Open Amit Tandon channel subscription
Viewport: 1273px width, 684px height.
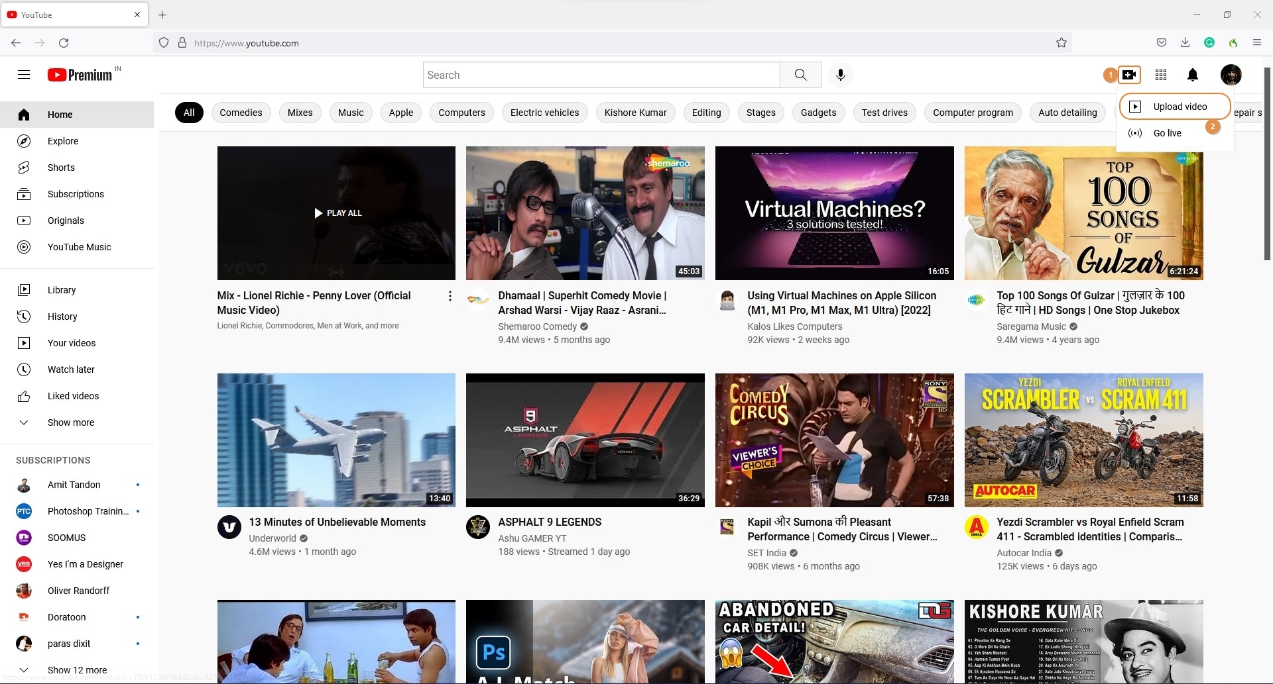[x=77, y=485]
